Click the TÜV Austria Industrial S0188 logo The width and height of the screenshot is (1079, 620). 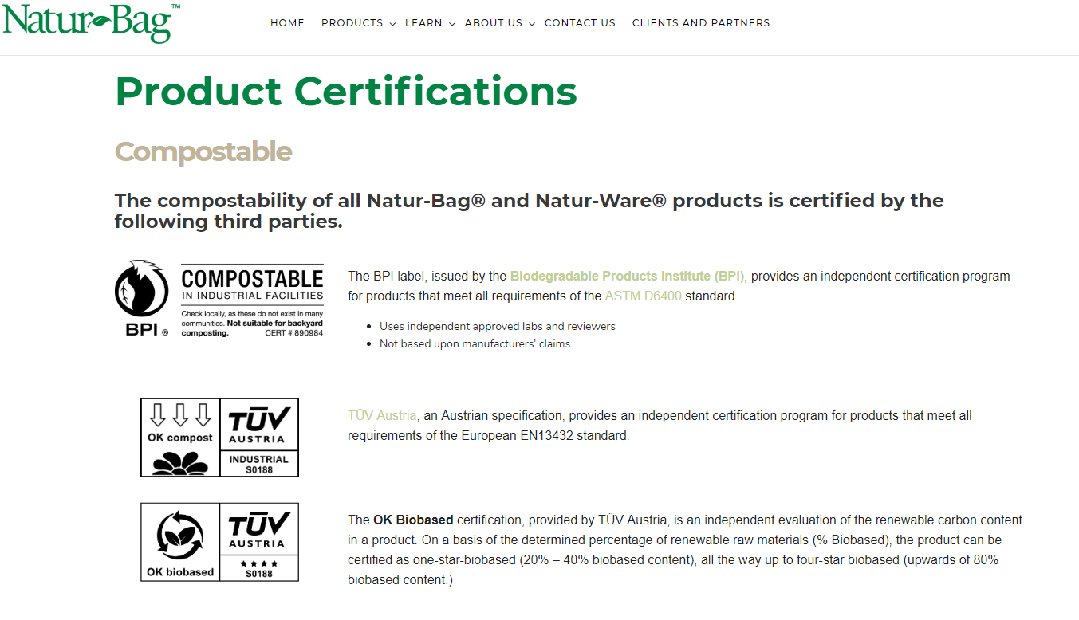(x=257, y=437)
